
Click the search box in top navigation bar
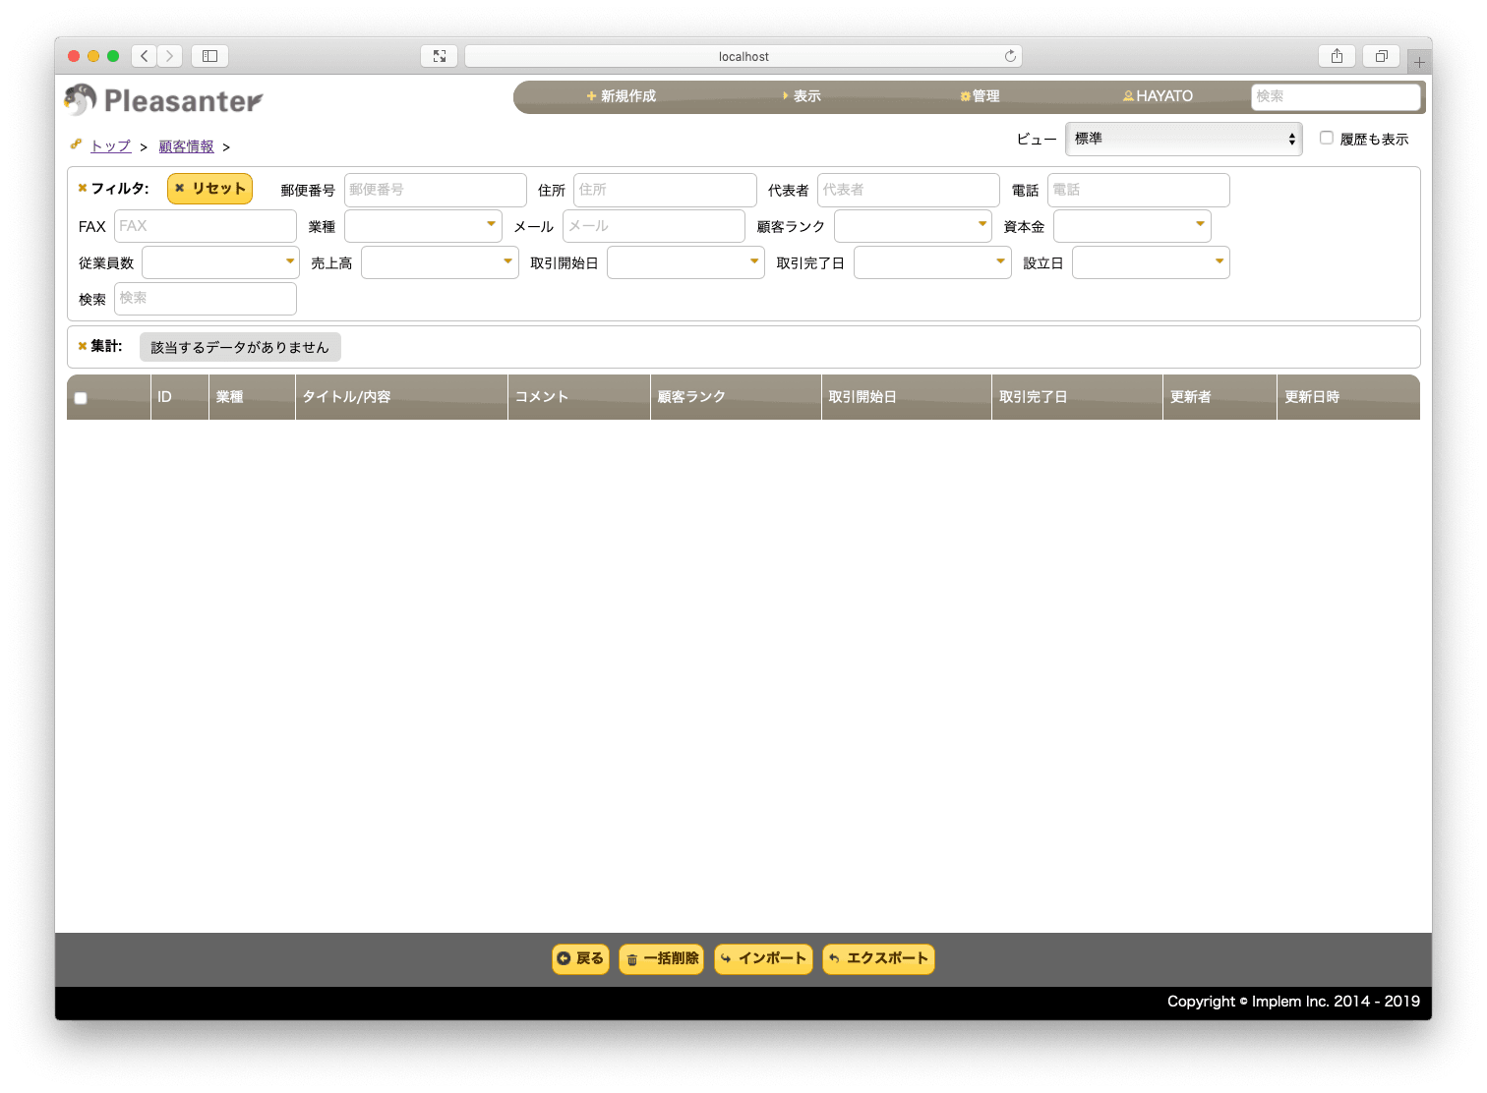1336,96
